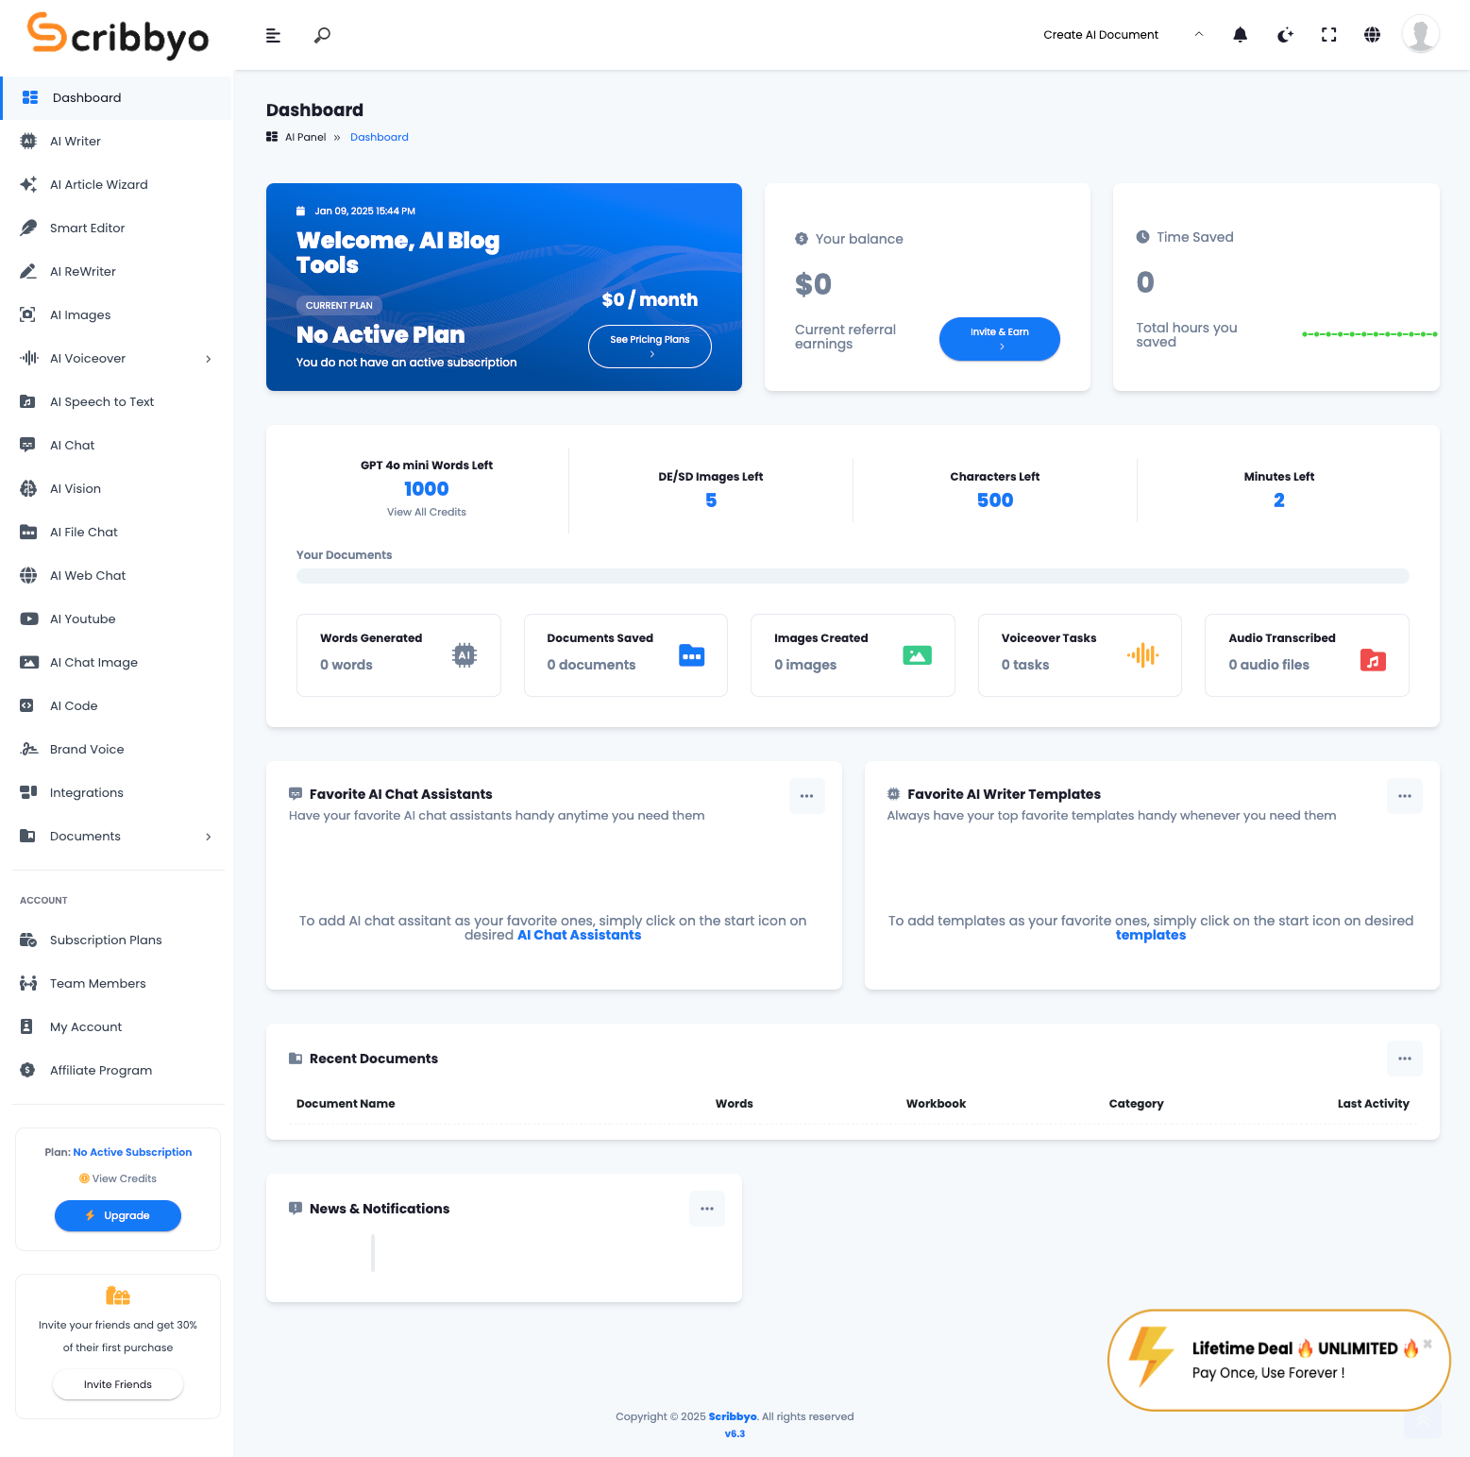Click the Images Created picture icon
The image size is (1470, 1457).
[917, 655]
